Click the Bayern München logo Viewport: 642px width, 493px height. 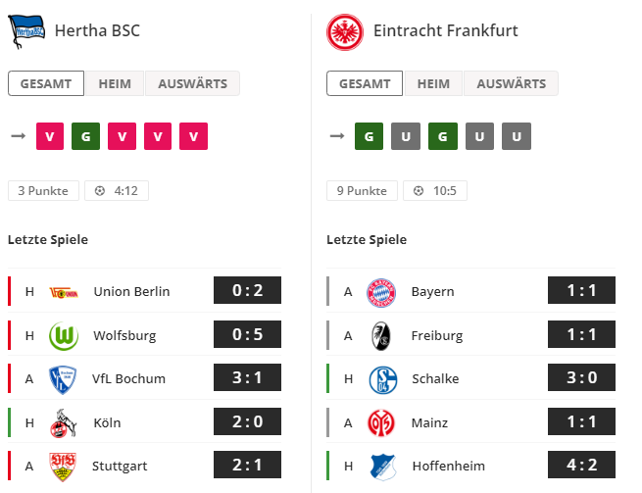pos(380,293)
